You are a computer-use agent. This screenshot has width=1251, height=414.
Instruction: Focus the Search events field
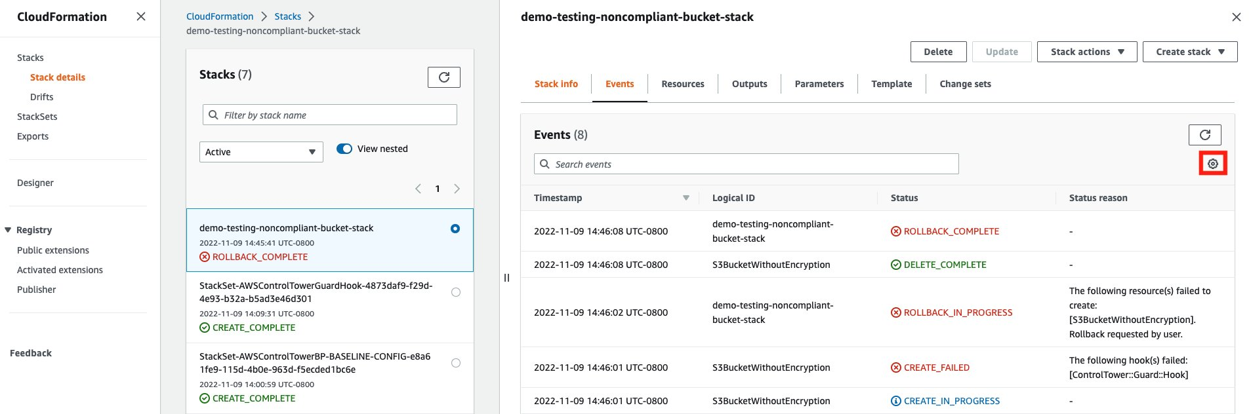pos(747,164)
